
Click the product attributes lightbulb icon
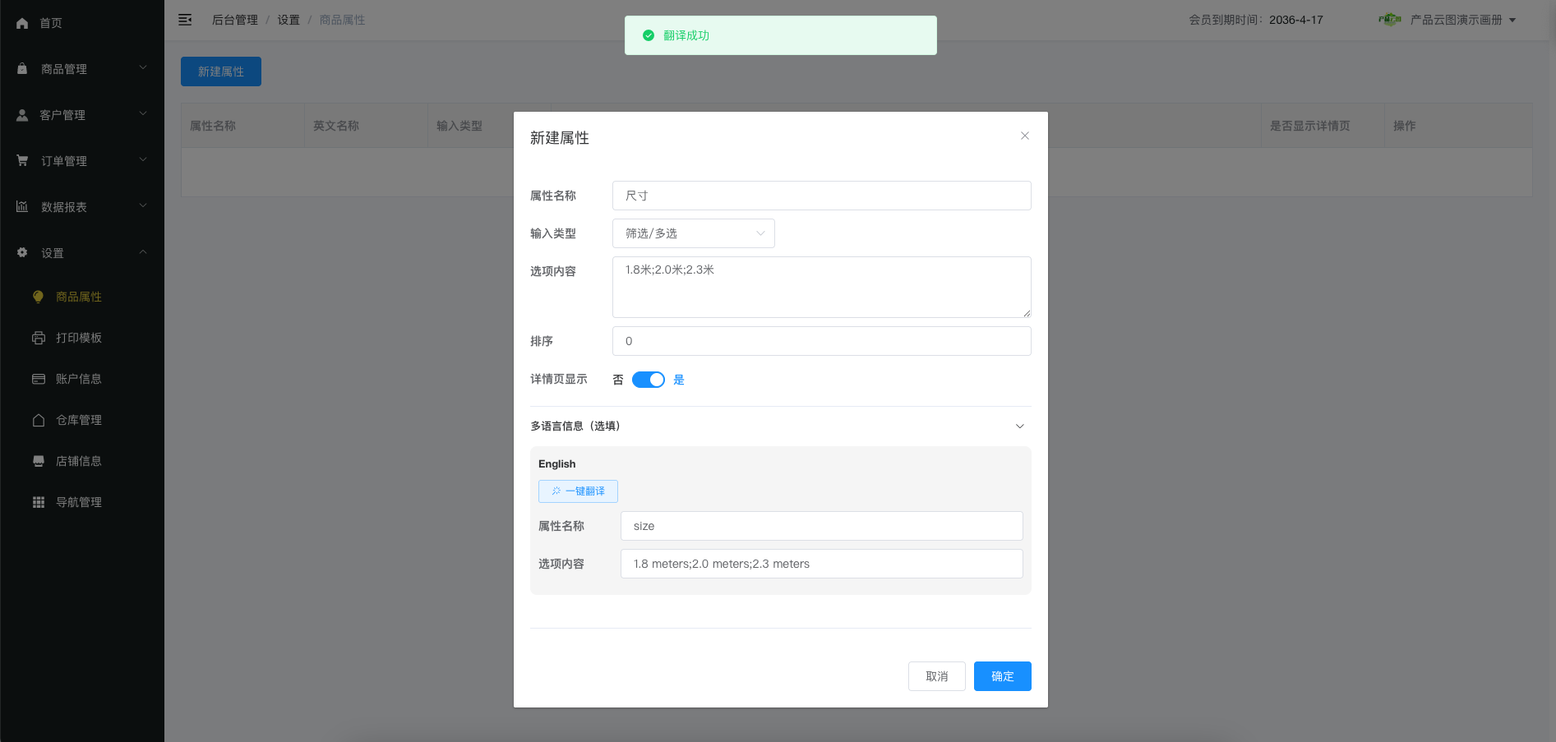pos(38,297)
